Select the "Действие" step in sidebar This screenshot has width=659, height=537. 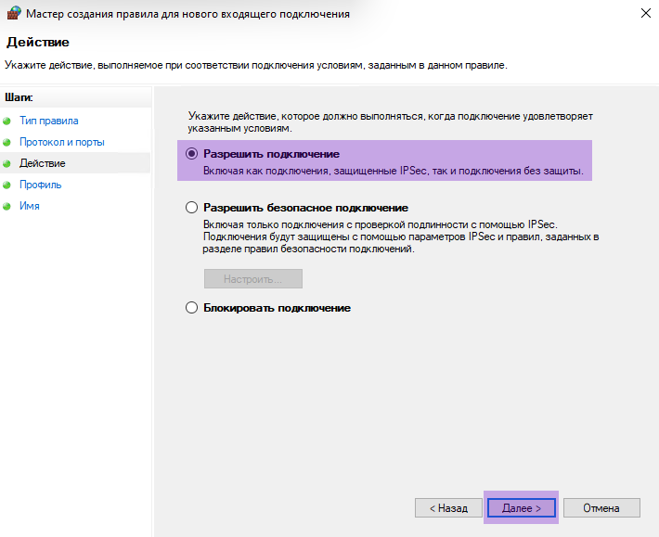tap(42, 163)
